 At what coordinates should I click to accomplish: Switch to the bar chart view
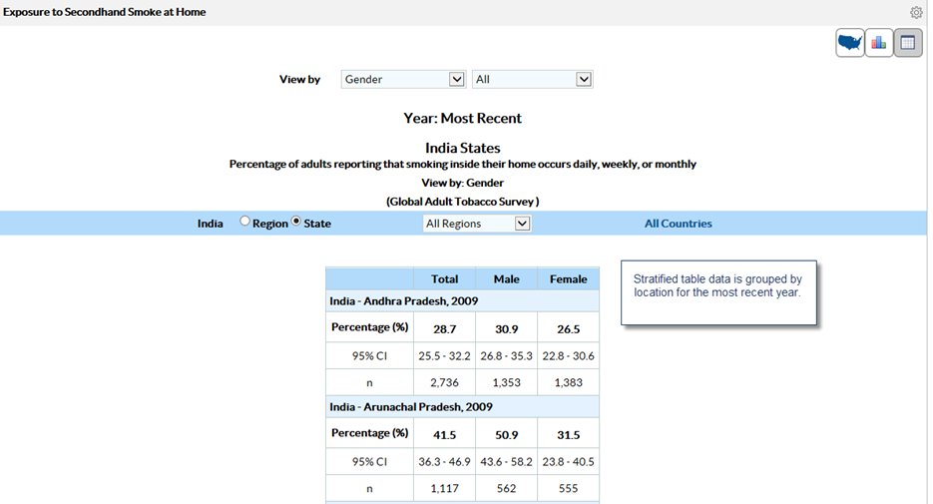879,43
